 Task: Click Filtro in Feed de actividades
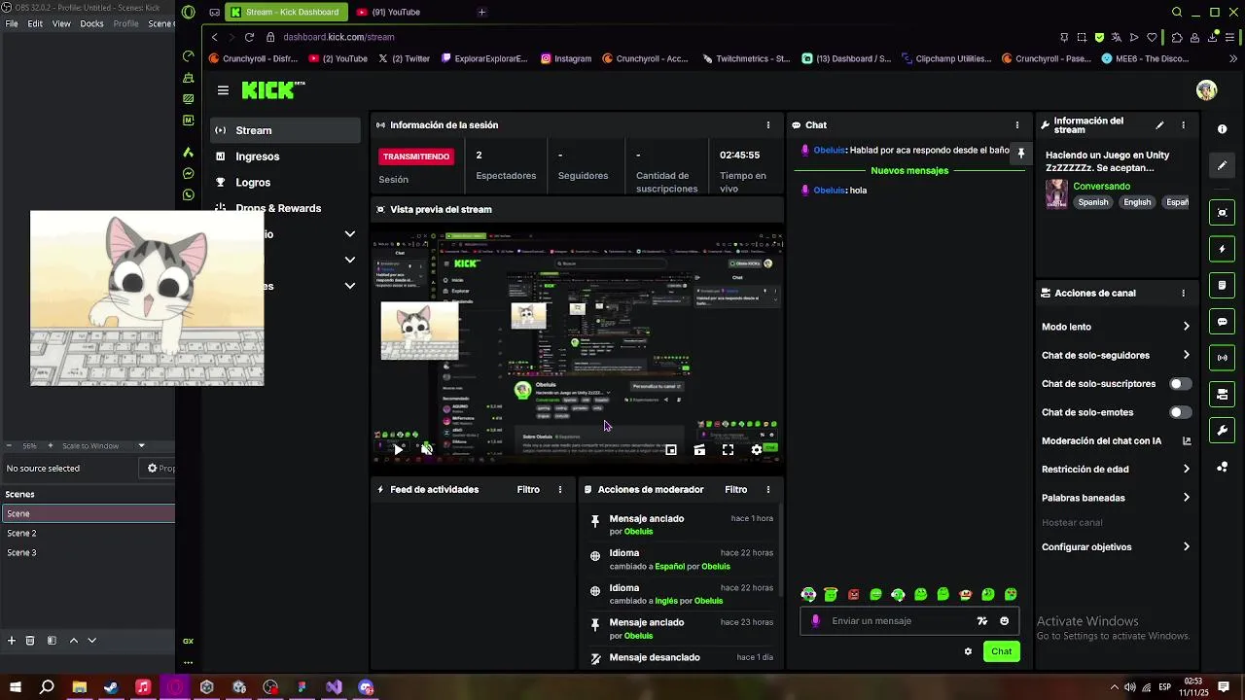click(528, 490)
